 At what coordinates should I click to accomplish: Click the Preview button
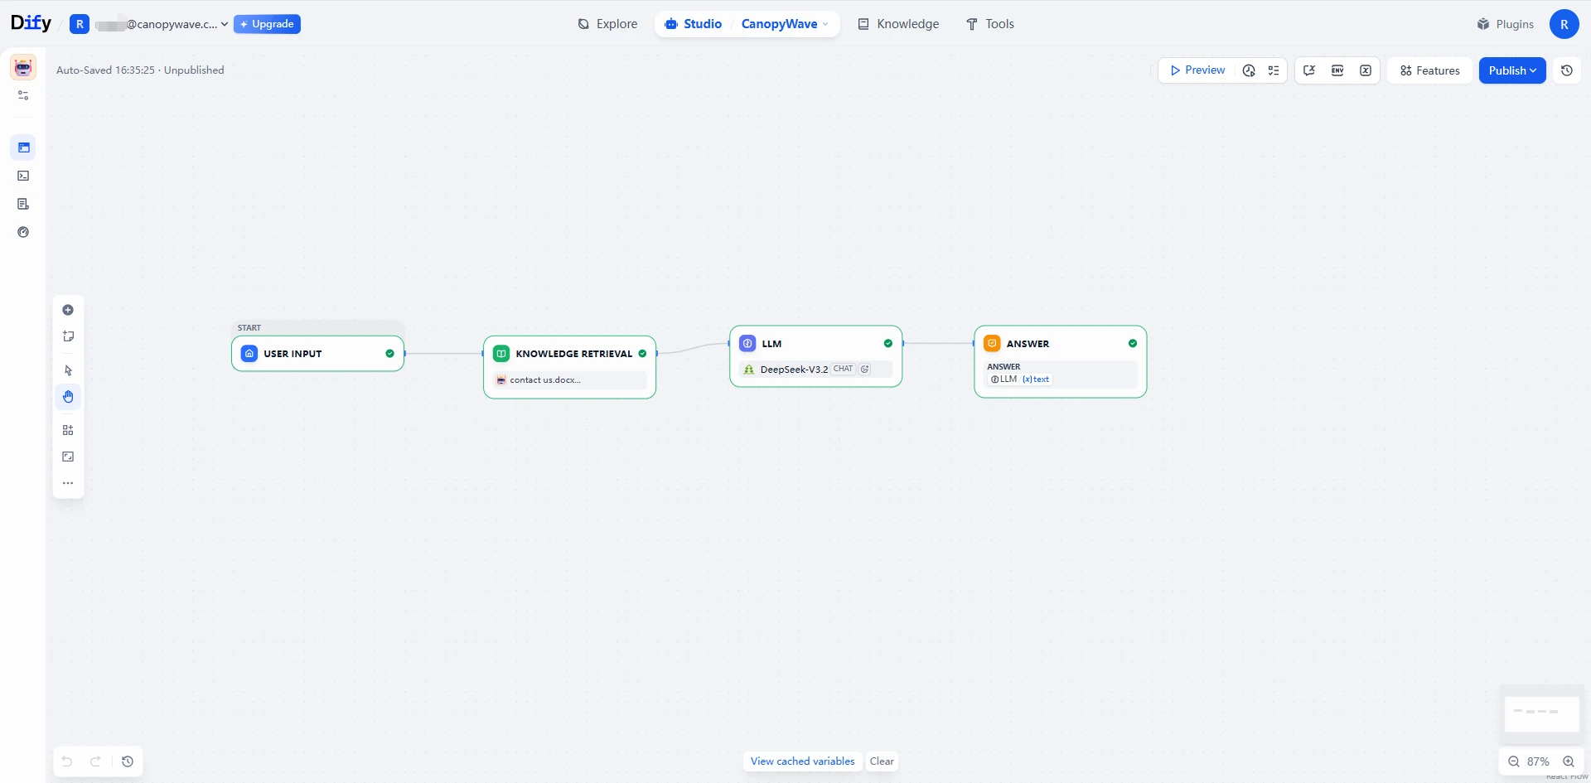click(1197, 70)
